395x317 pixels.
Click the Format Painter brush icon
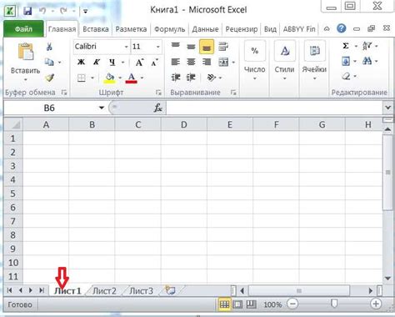49,78
